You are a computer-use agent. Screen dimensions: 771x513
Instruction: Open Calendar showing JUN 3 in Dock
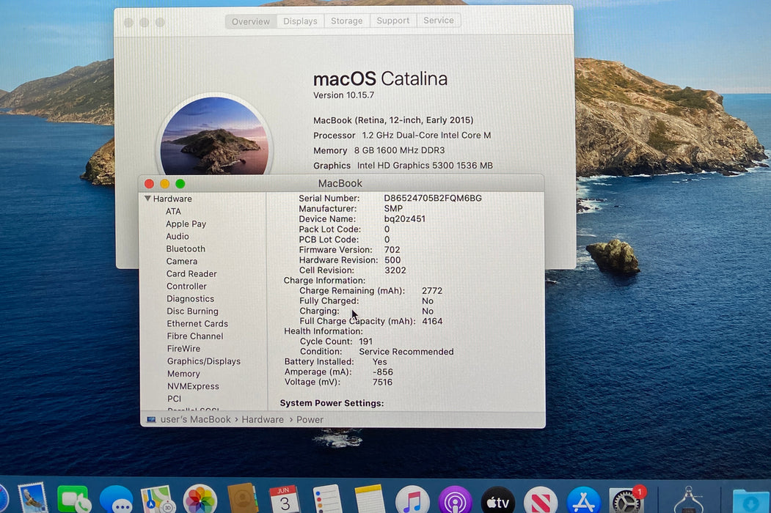pos(285,500)
